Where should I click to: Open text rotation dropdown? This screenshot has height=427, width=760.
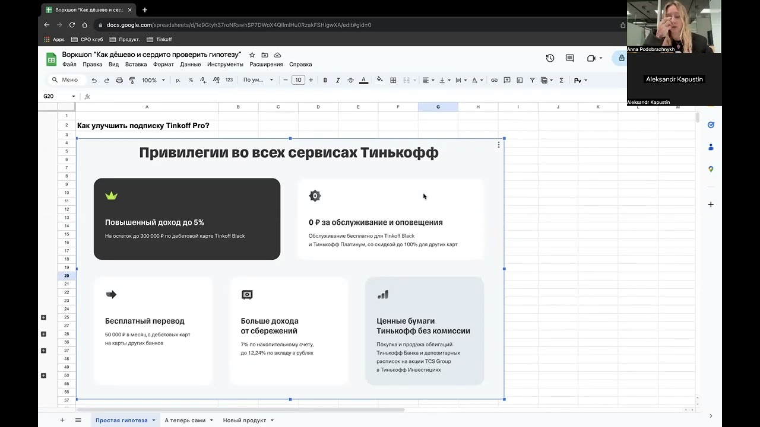(x=477, y=80)
